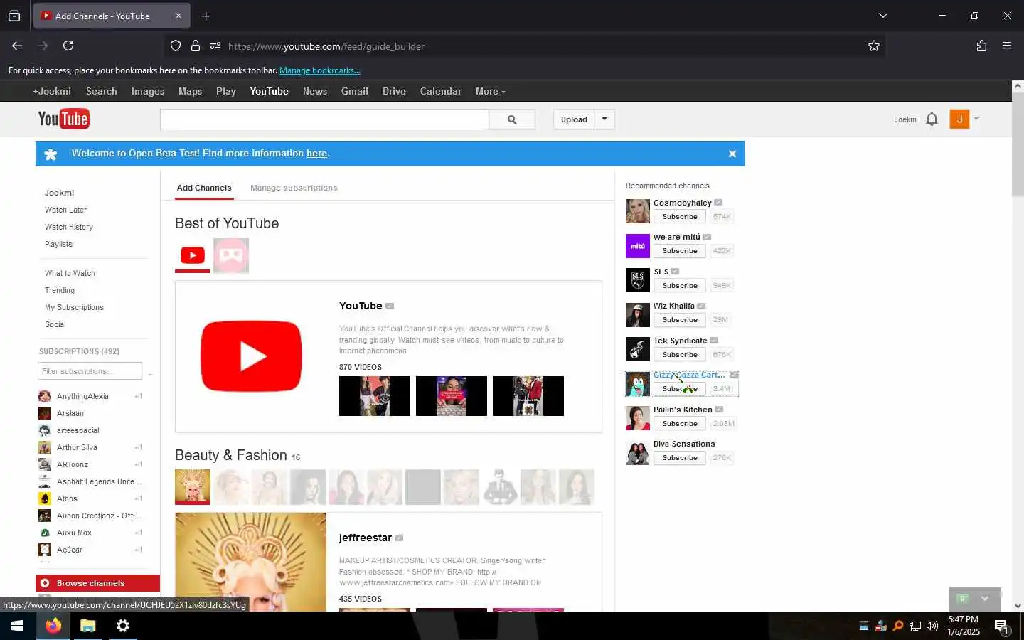Subscribe to Wiz Khalifa
The image size is (1024, 640).
pos(680,320)
